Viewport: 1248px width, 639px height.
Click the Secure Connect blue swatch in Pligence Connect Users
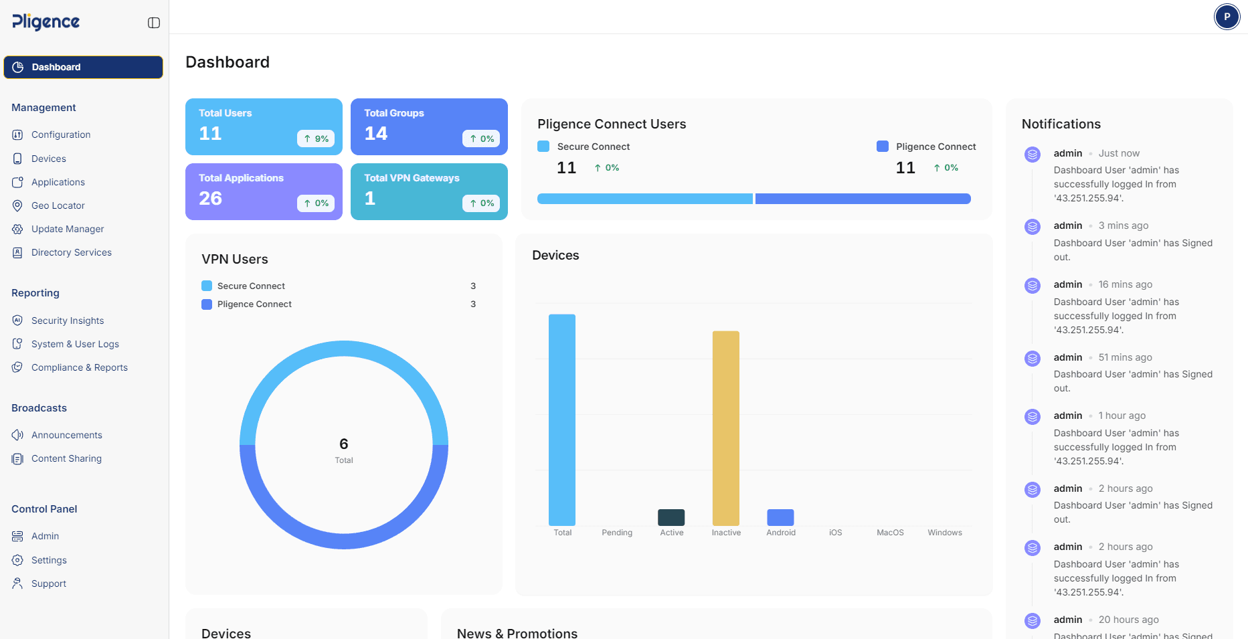[543, 147]
